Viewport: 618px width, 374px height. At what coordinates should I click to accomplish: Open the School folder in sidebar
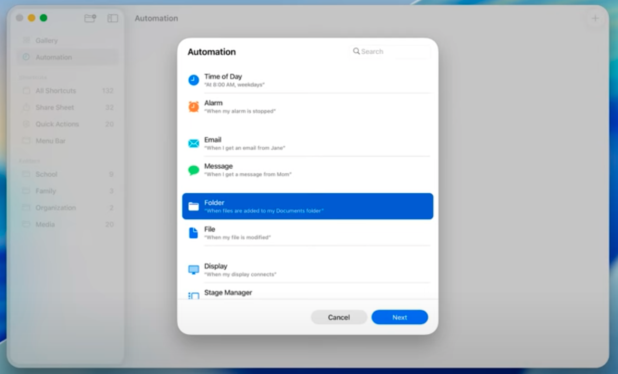[46, 174]
